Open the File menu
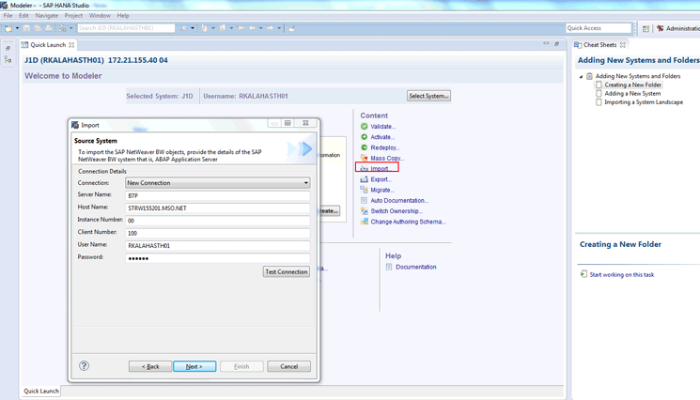Screen dimensions: 700x400 coord(8,16)
